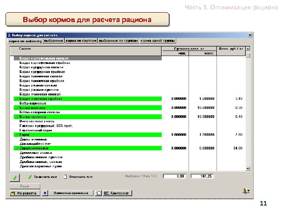Switch to корма по алфавиту tab
The width and height of the screenshot is (284, 213).
[x=25, y=41]
